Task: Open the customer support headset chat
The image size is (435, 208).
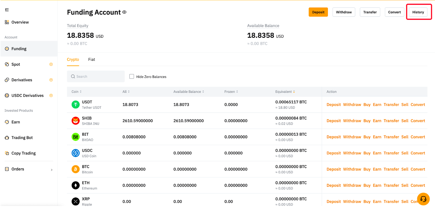Action: [423, 199]
